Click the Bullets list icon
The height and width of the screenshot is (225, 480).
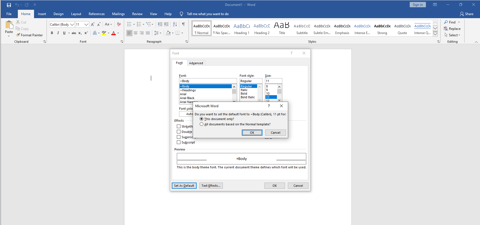129,24
